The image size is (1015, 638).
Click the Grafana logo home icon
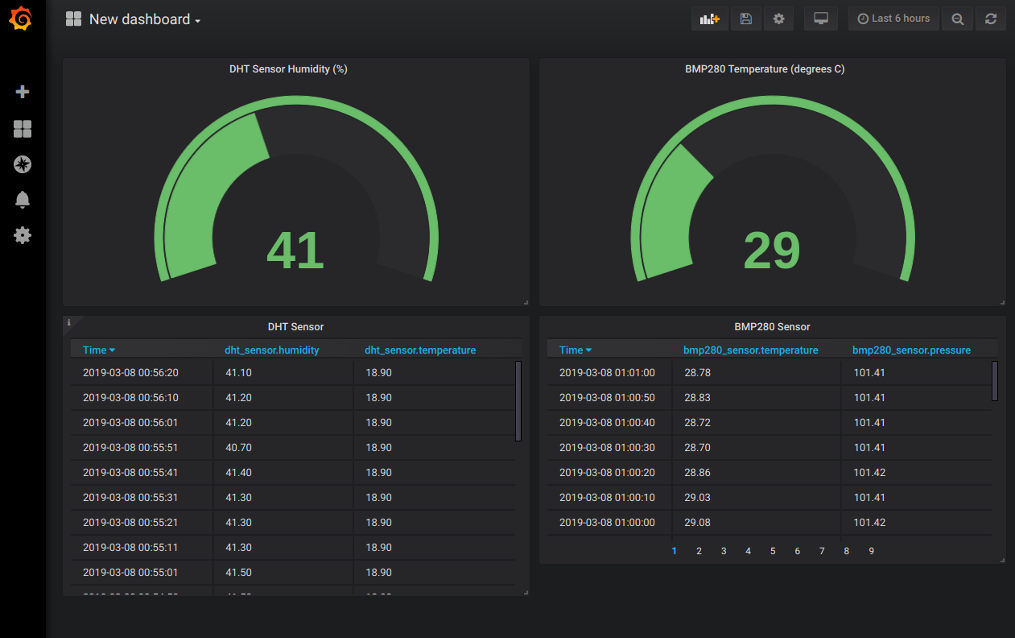pyautogui.click(x=22, y=19)
